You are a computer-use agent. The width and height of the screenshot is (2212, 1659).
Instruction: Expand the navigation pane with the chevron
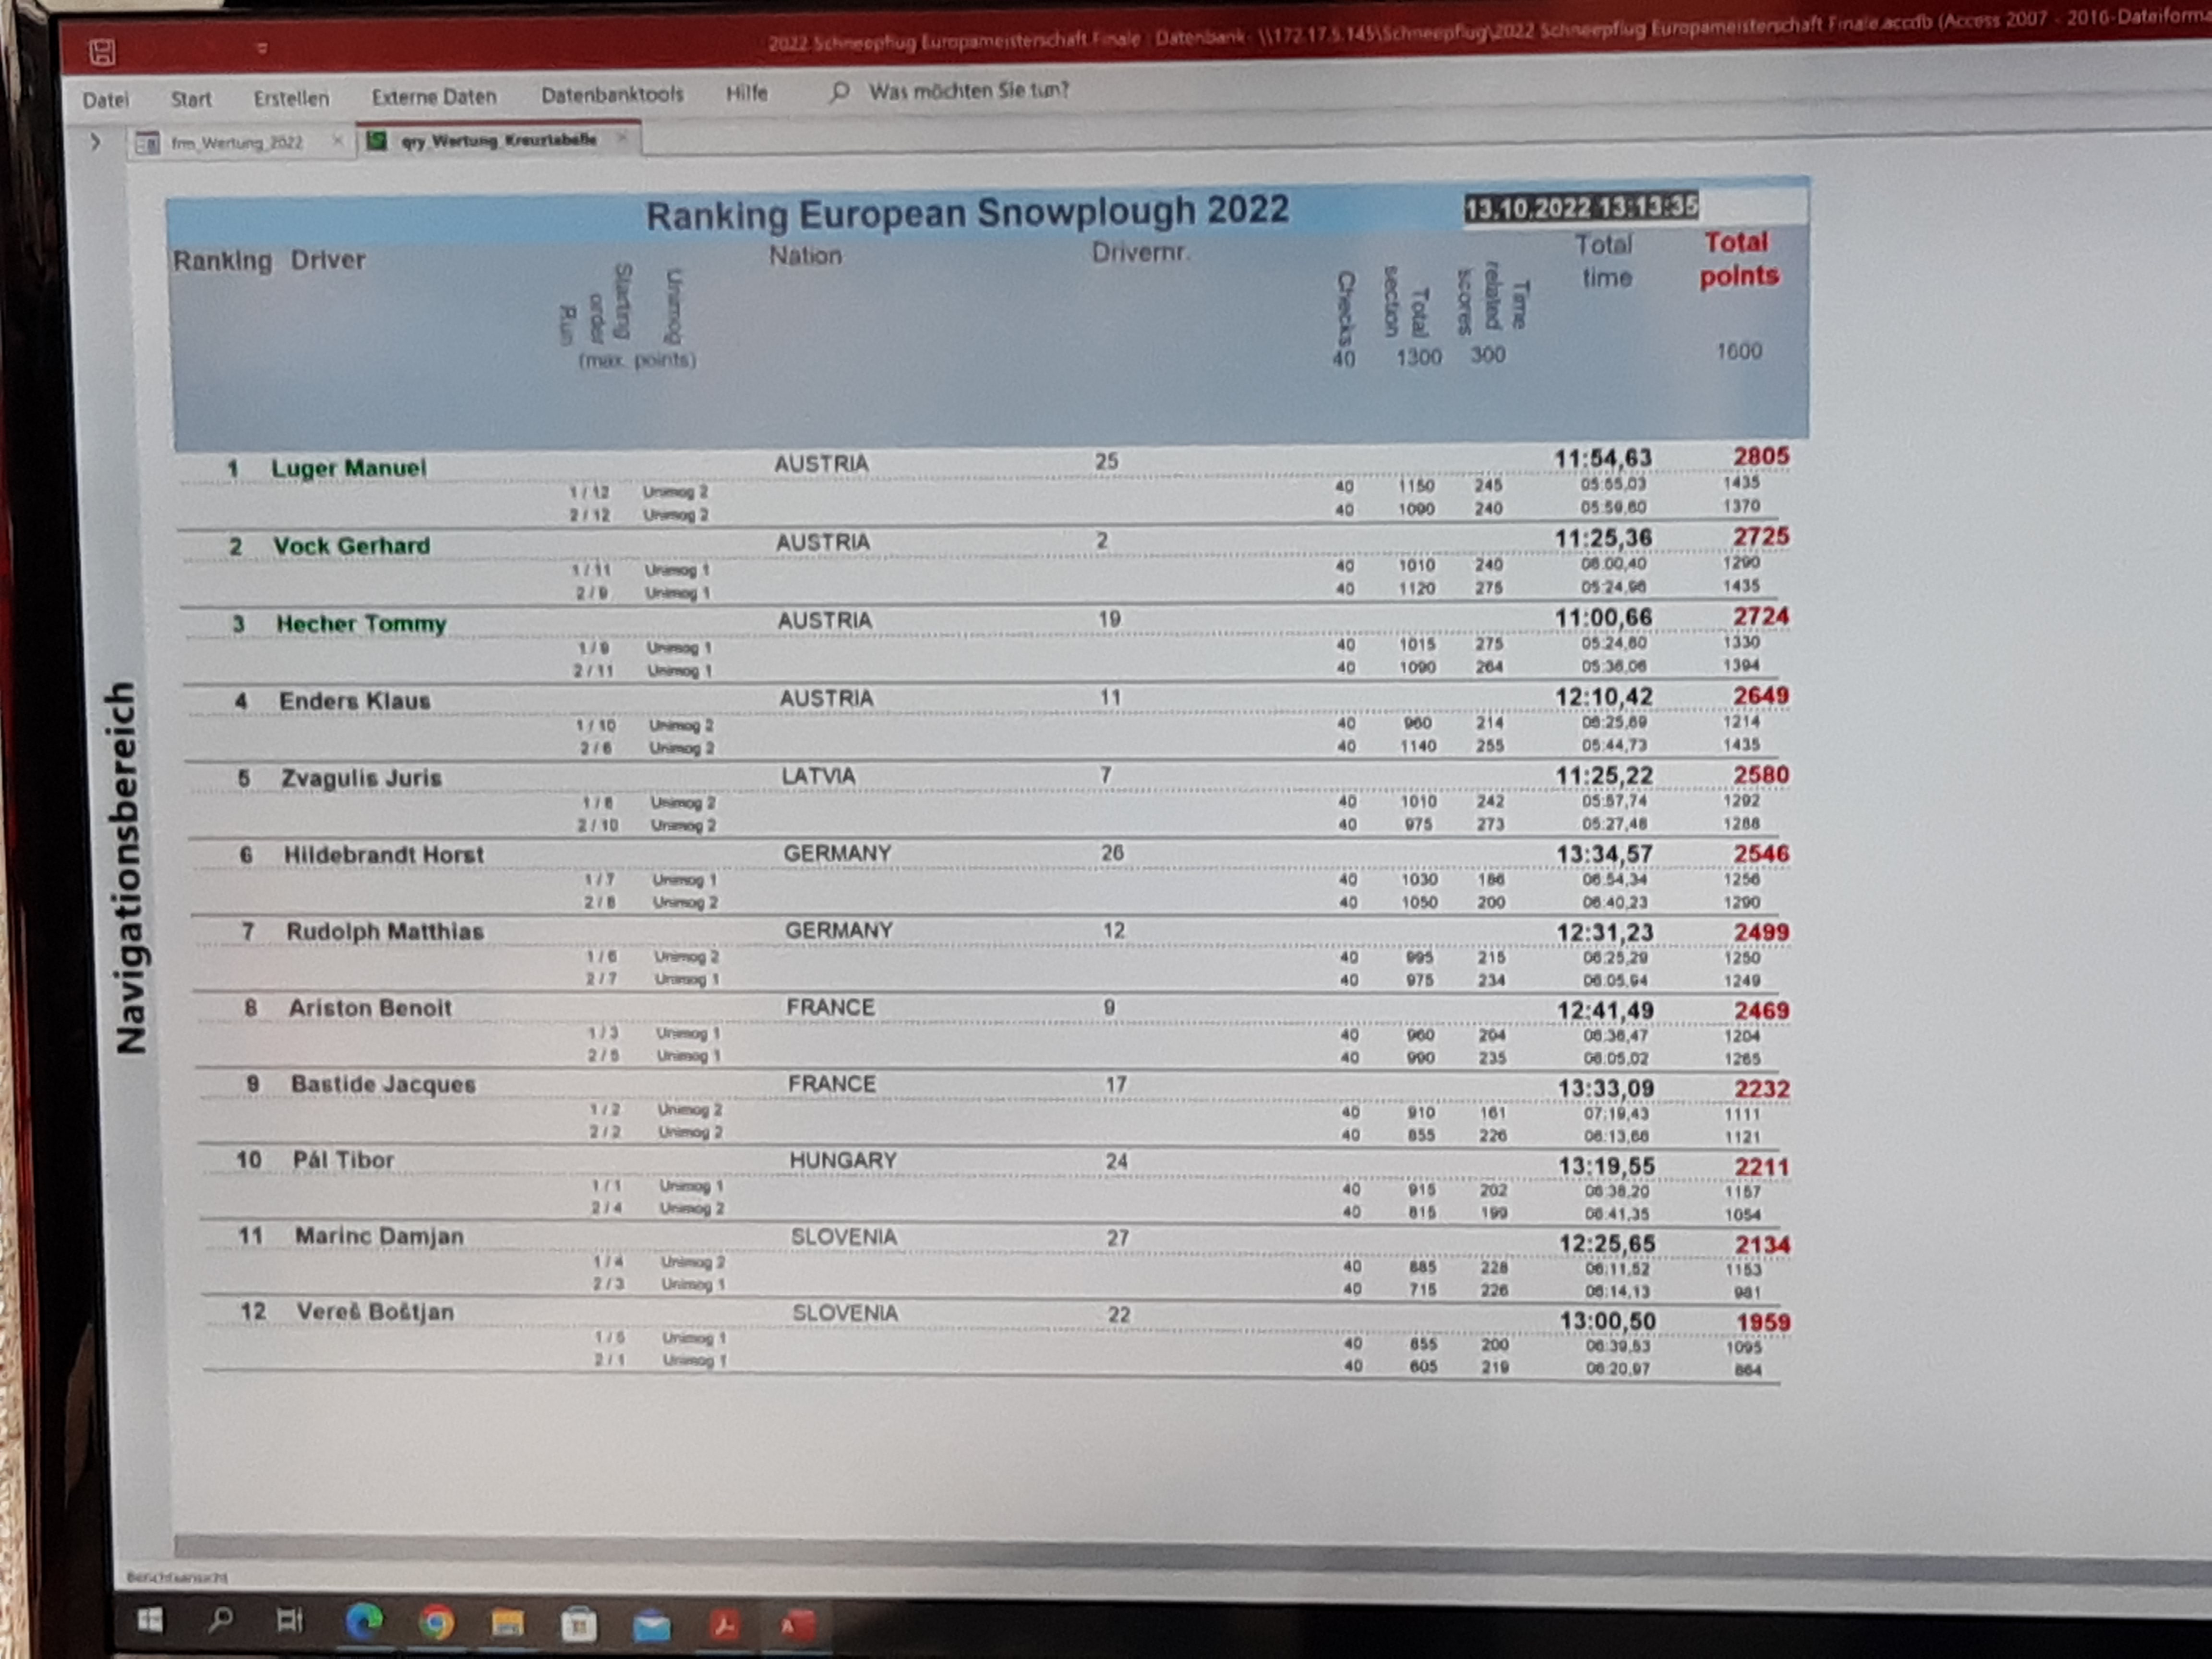click(95, 142)
